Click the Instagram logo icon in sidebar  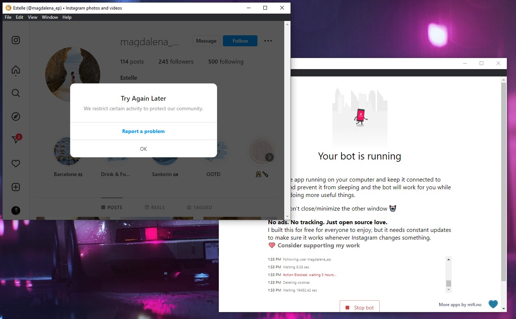click(x=16, y=40)
